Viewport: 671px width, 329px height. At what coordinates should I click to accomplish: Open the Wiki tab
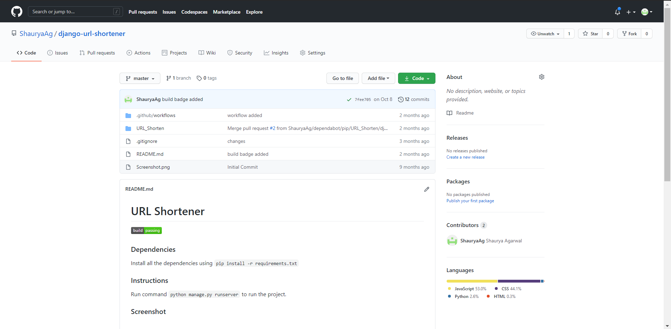coord(207,53)
